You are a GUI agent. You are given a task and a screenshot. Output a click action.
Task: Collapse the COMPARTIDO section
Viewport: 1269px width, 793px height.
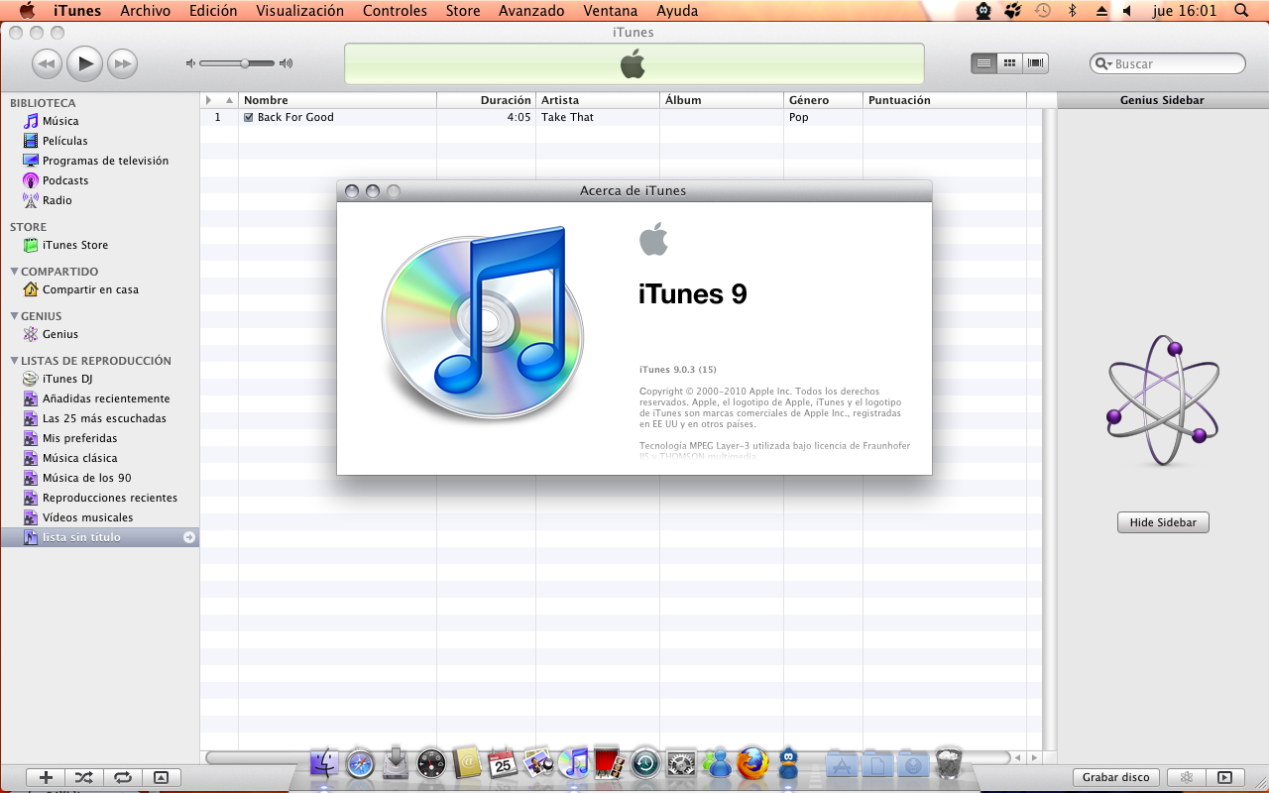tap(15, 271)
